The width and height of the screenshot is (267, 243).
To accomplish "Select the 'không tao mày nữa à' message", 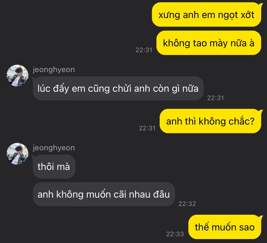I will click(209, 43).
